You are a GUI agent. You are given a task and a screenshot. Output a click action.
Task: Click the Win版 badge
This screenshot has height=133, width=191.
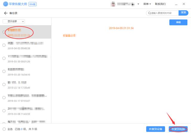point(33,4)
